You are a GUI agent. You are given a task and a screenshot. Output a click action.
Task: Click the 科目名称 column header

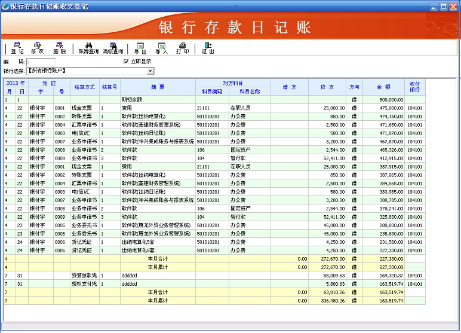[x=250, y=91]
